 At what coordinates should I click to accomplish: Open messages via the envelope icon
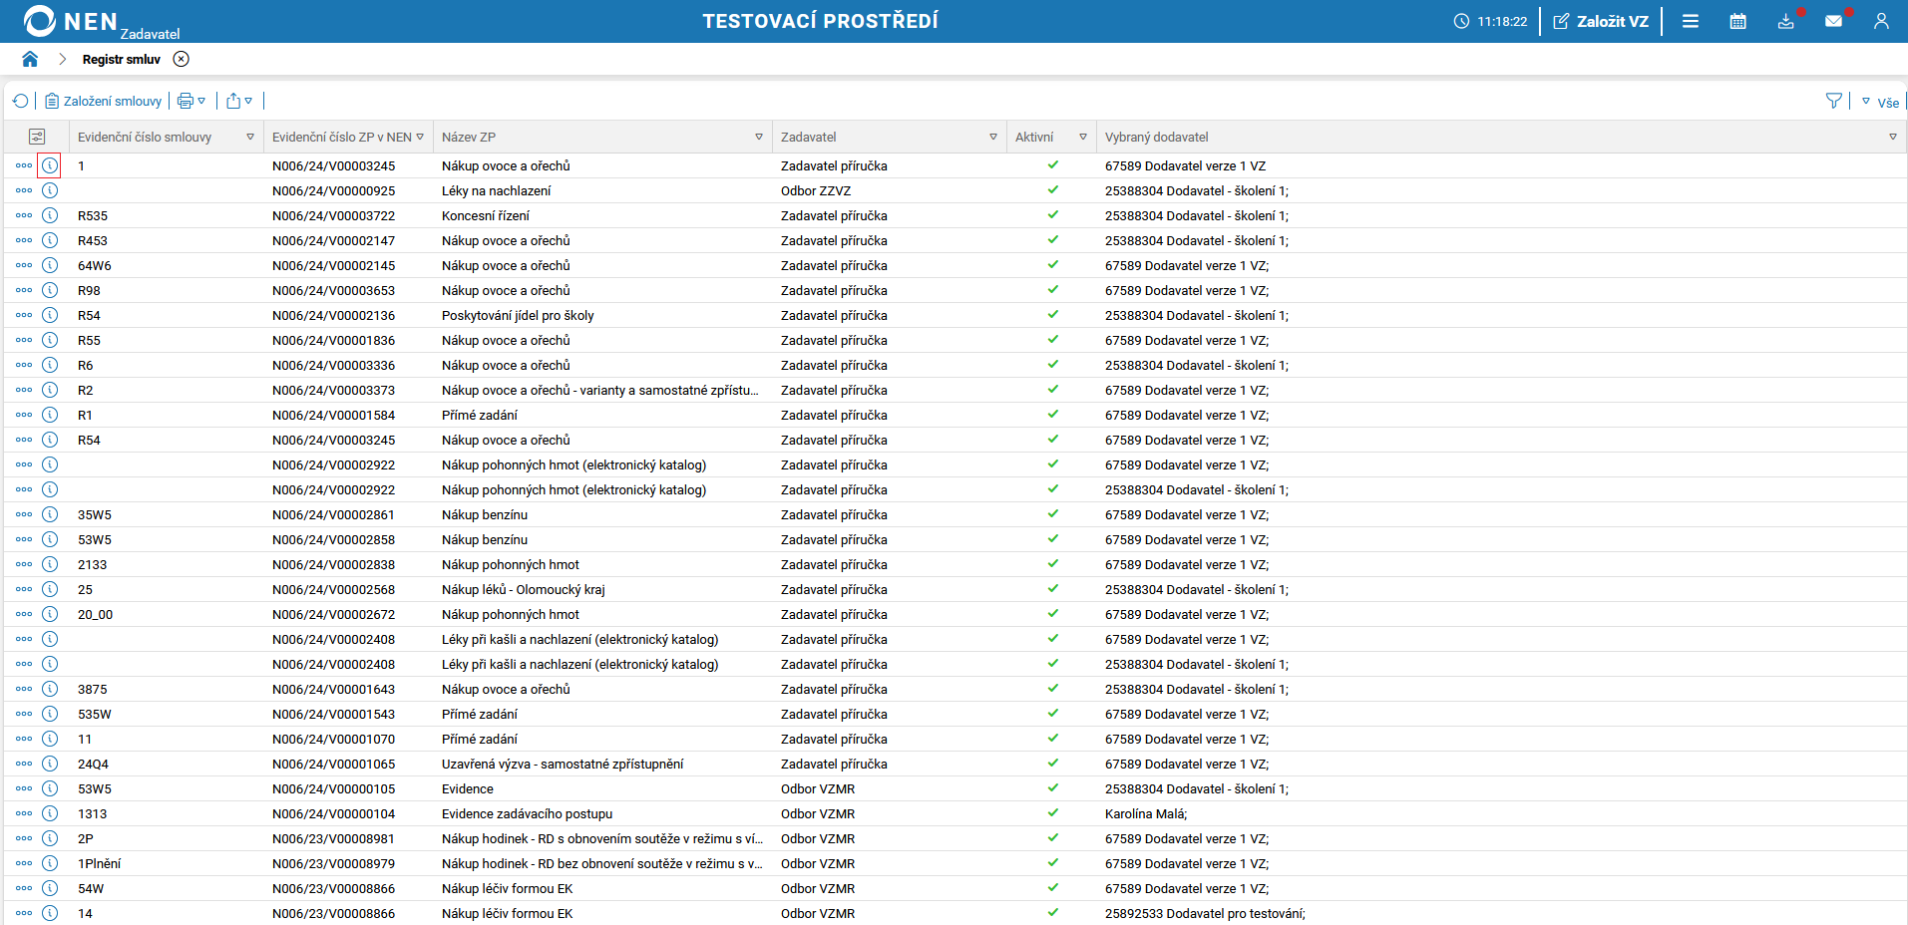(1835, 20)
